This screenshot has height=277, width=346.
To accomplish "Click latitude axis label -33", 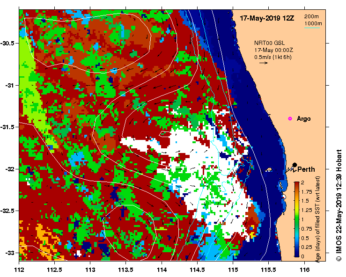I will pos(9,253).
